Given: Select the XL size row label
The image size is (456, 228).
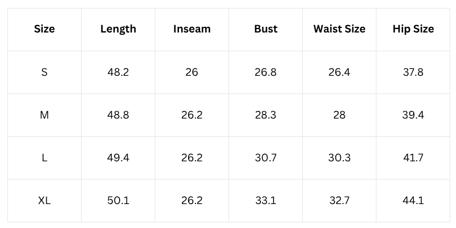Looking at the screenshot, I should [44, 201].
